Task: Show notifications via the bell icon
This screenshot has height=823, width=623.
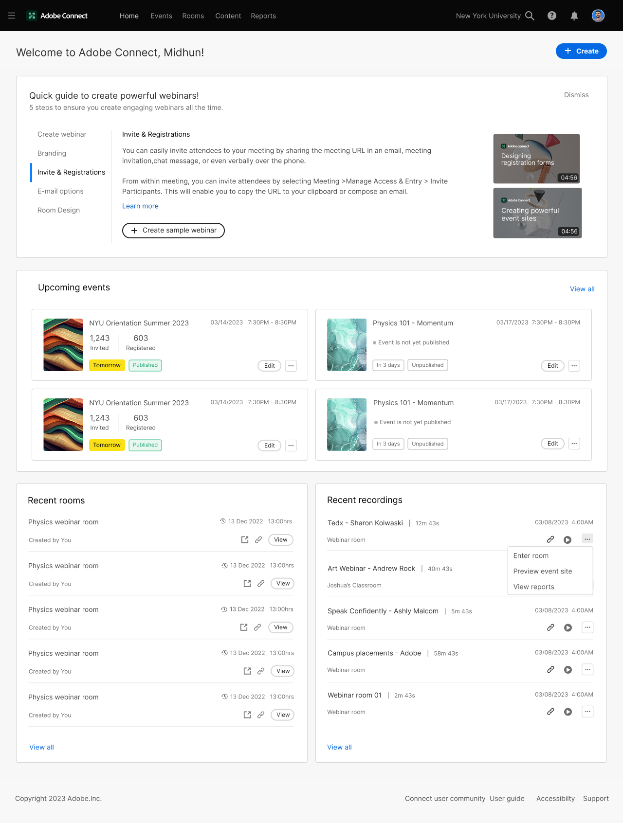Action: [574, 16]
